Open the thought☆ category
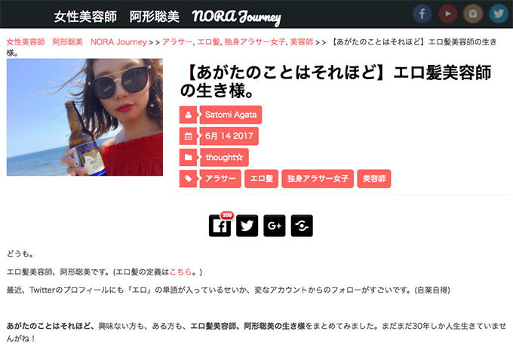 coord(224,158)
